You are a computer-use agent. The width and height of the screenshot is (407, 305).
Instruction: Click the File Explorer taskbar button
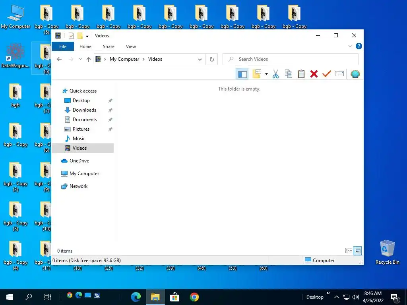[x=155, y=297]
